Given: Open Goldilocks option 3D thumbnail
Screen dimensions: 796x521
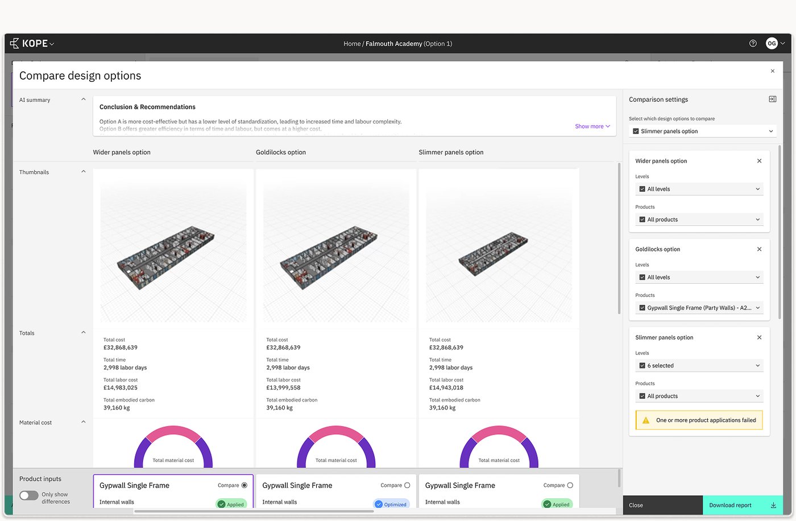Looking at the screenshot, I should pos(336,249).
